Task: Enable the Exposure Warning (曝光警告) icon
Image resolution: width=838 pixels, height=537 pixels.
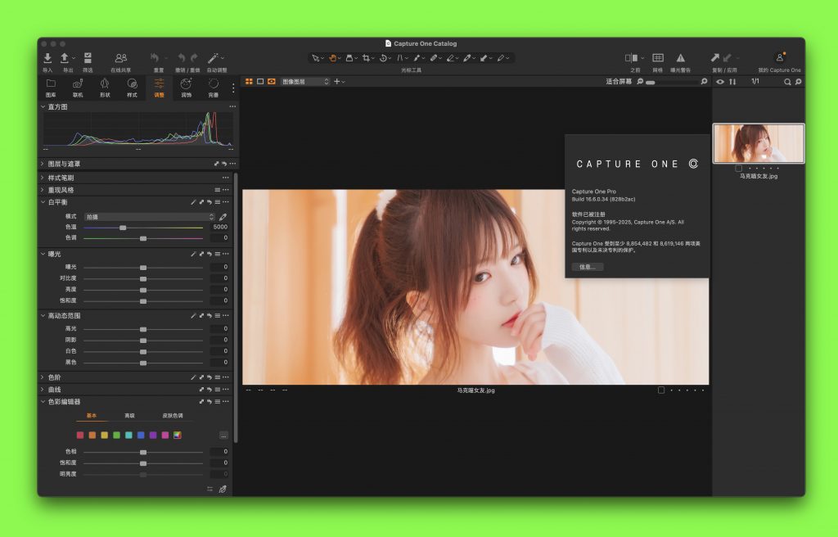Action: coord(679,57)
